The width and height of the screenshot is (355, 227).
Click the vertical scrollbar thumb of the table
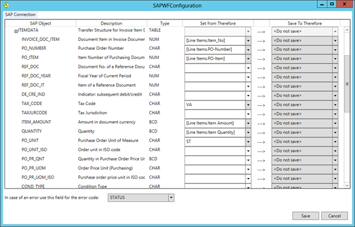(x=347, y=84)
